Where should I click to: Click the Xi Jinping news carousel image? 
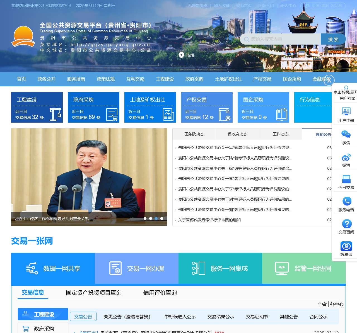point(89,177)
